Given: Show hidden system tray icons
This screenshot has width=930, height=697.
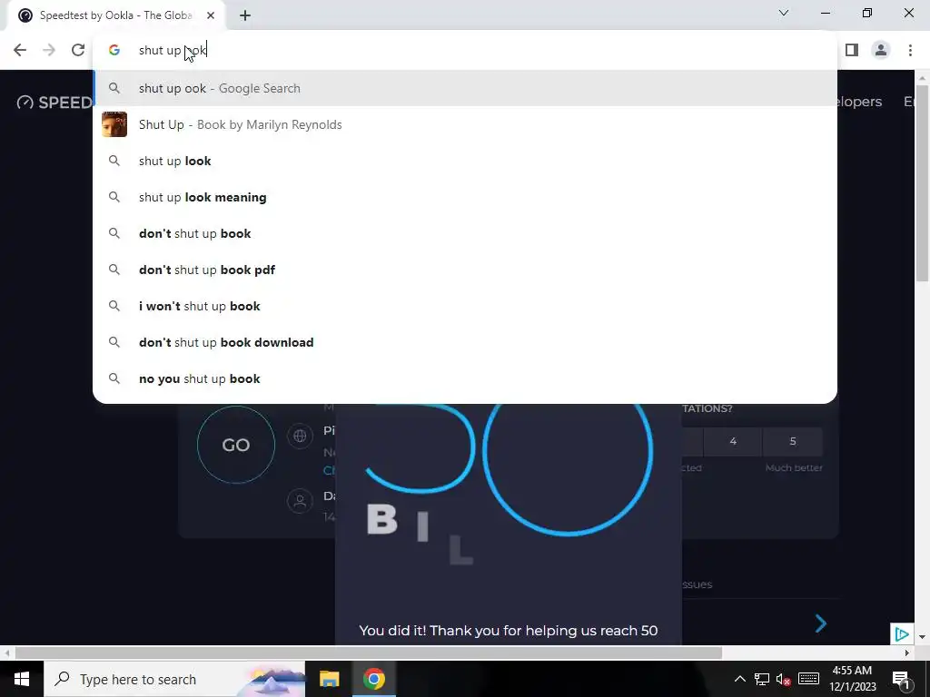Looking at the screenshot, I should click(x=739, y=679).
